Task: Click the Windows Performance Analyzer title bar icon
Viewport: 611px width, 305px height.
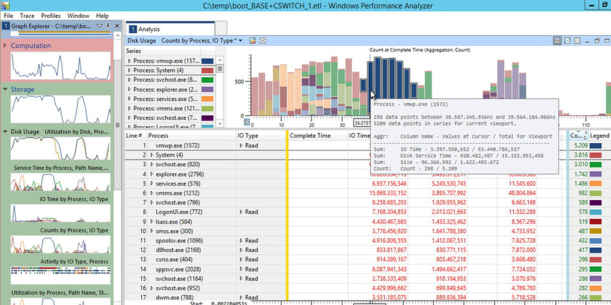Action: click(5, 5)
